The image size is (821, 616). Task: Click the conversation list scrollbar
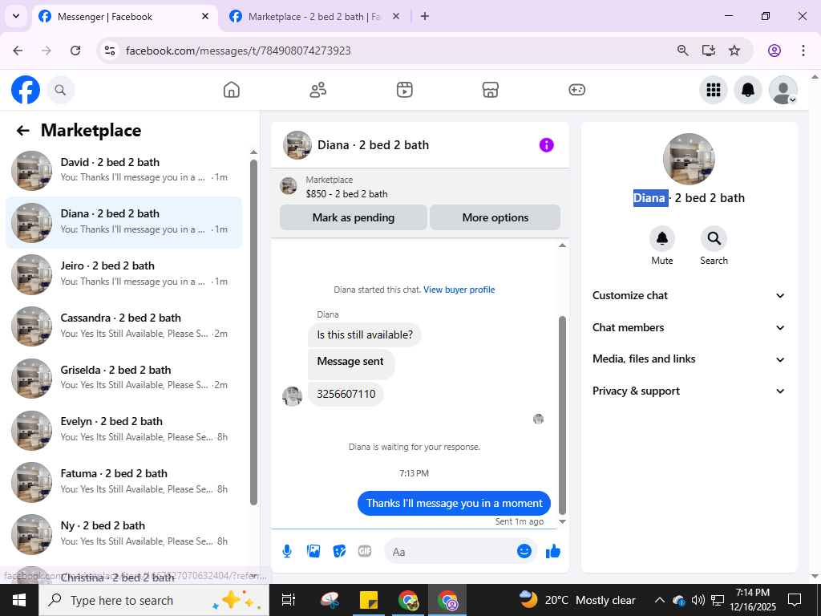pos(254,332)
